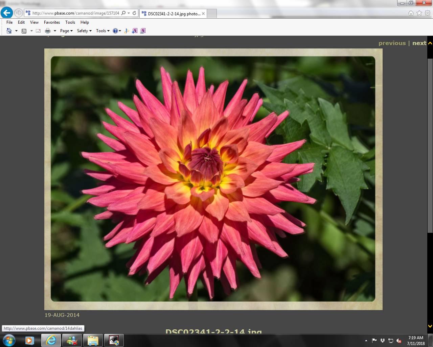Expand the Print dropdown arrow
Screen dimensions: 433x347
click(x=55, y=31)
